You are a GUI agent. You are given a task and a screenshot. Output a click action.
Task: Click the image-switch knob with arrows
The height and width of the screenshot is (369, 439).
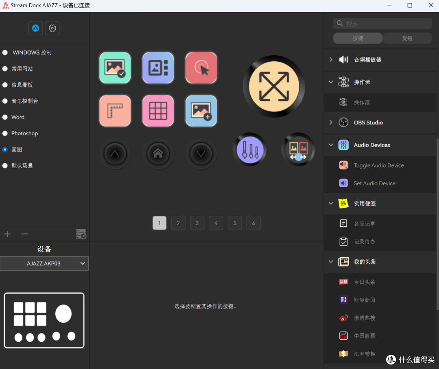coord(298,149)
